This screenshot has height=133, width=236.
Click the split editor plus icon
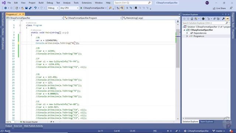(178, 21)
